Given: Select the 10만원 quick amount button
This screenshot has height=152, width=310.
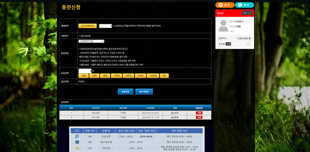Looking at the screenshot, I should [117, 76].
